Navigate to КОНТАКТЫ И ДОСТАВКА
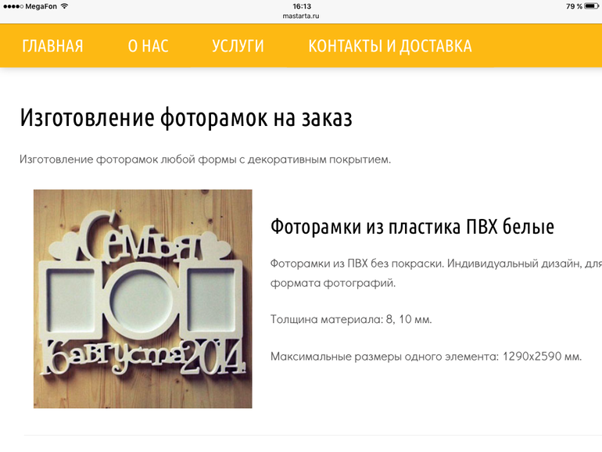602x452 pixels. pyautogui.click(x=389, y=46)
